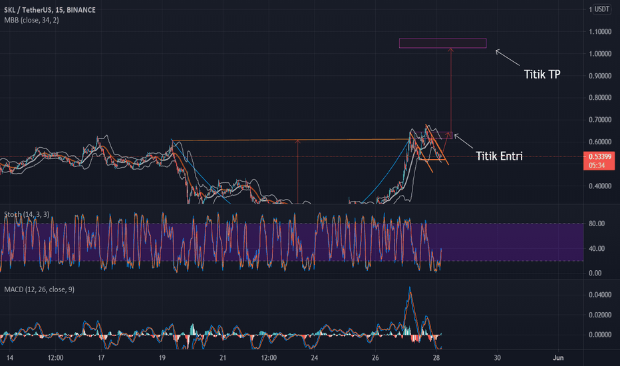Click the 0.80000 price axis label
Image resolution: width=620 pixels, height=366 pixels.
tap(600, 98)
